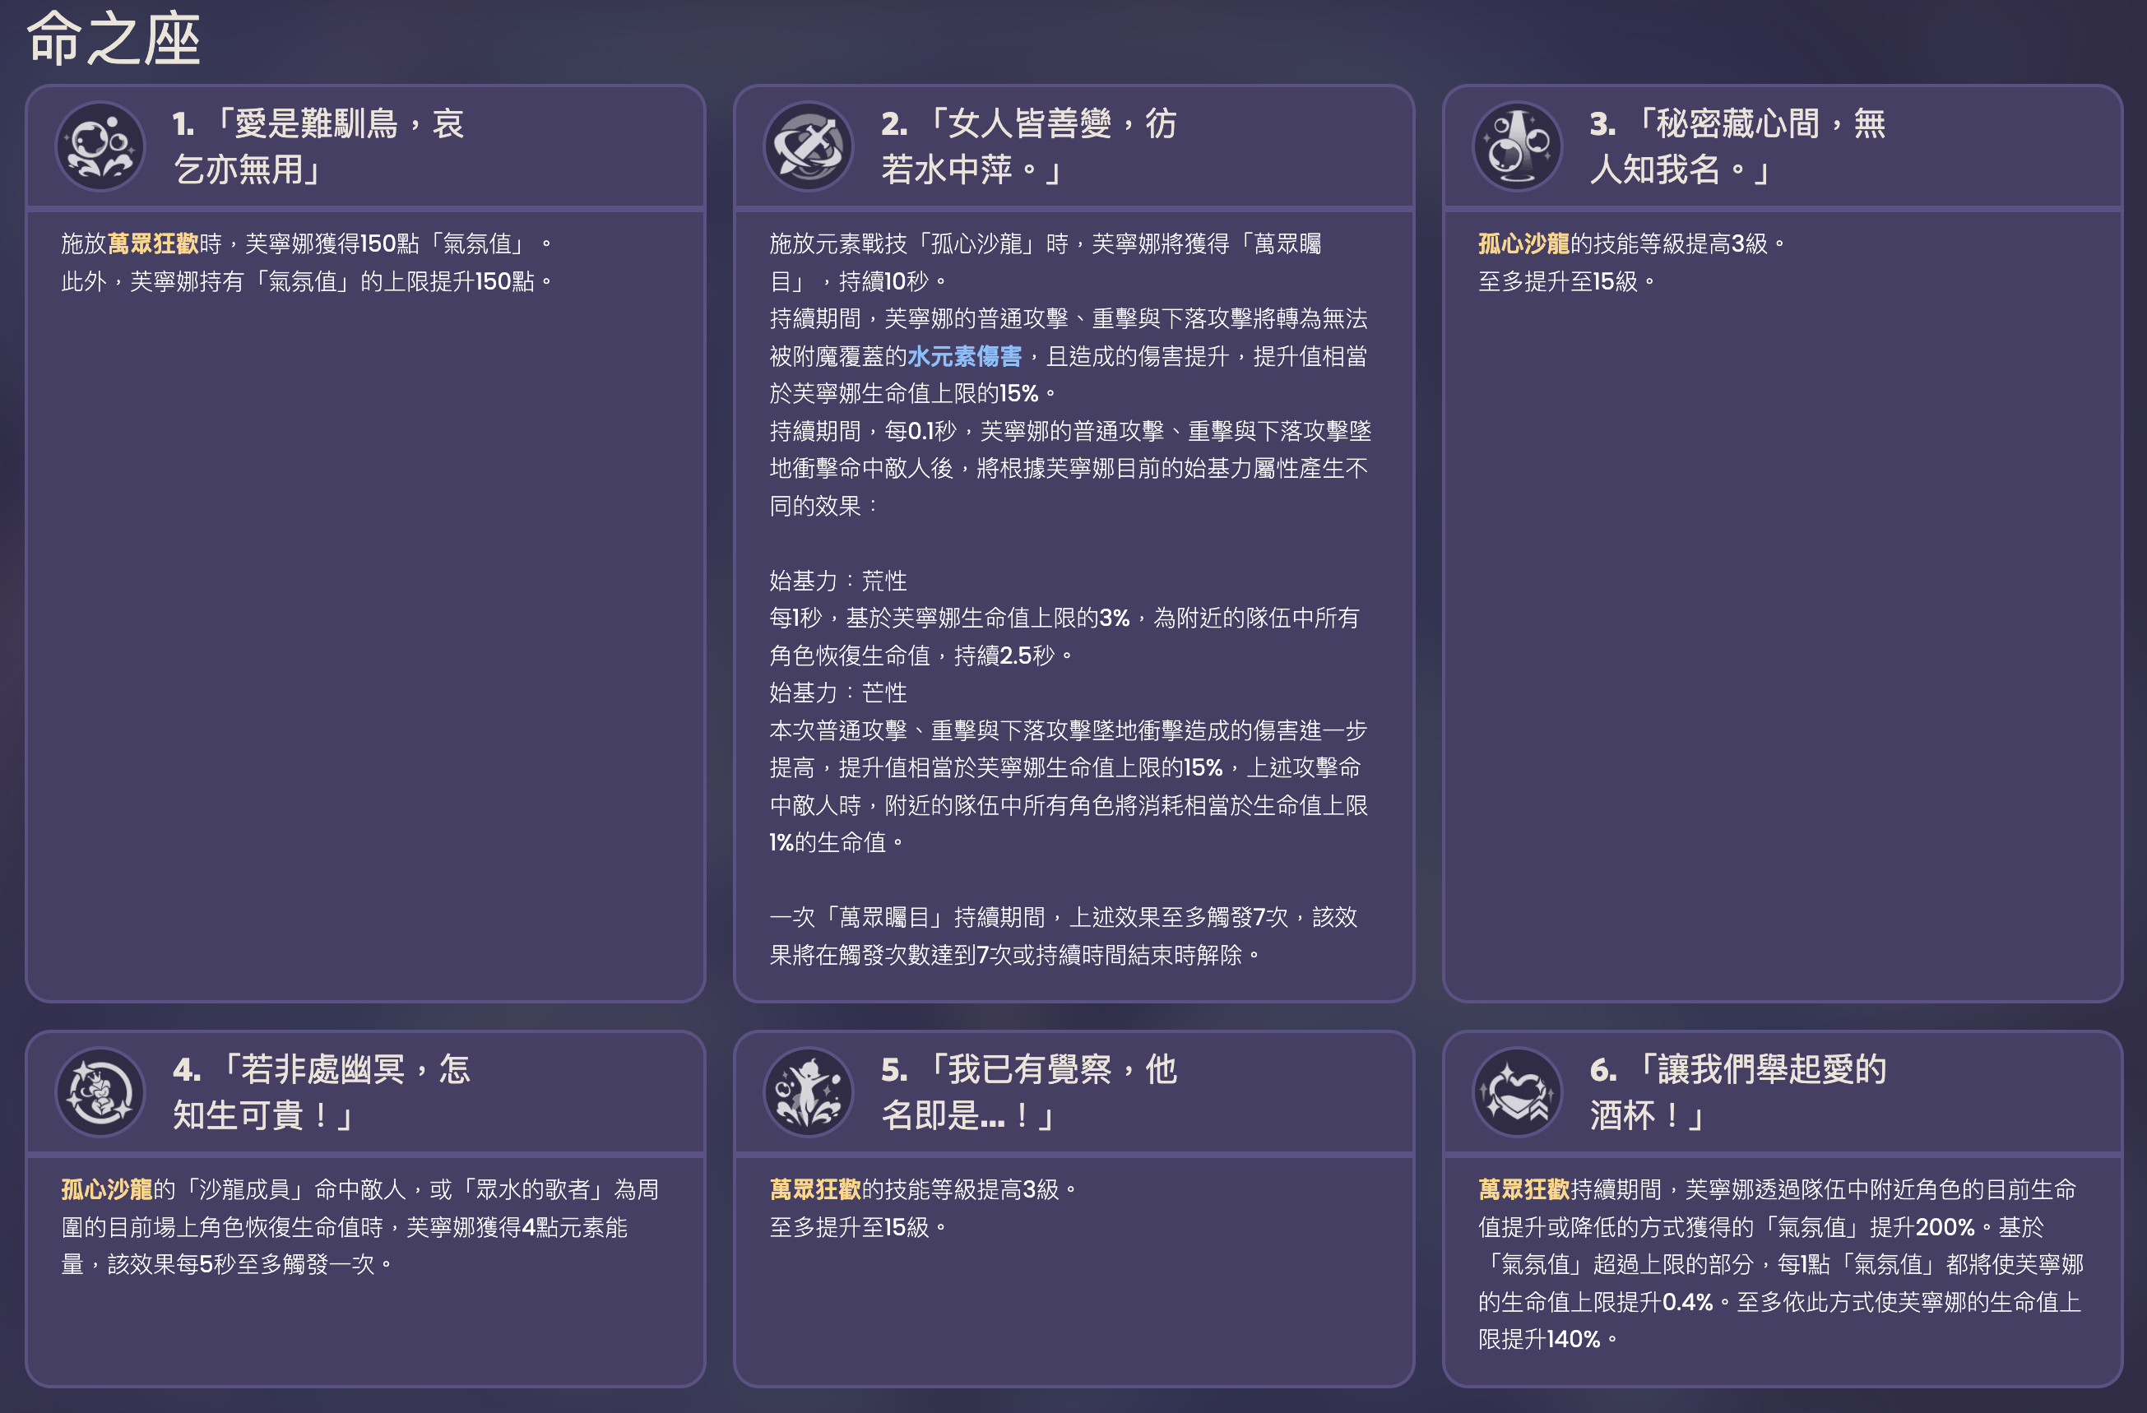2147x1413 pixels.
Task: Click line 目」，持續10秒。
Action: (x=859, y=281)
